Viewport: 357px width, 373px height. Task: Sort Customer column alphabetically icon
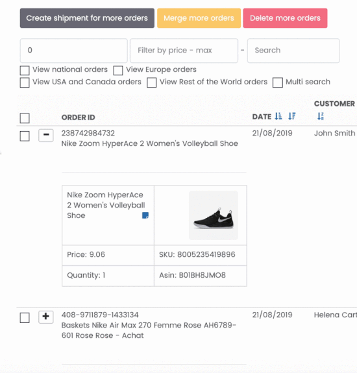[321, 116]
